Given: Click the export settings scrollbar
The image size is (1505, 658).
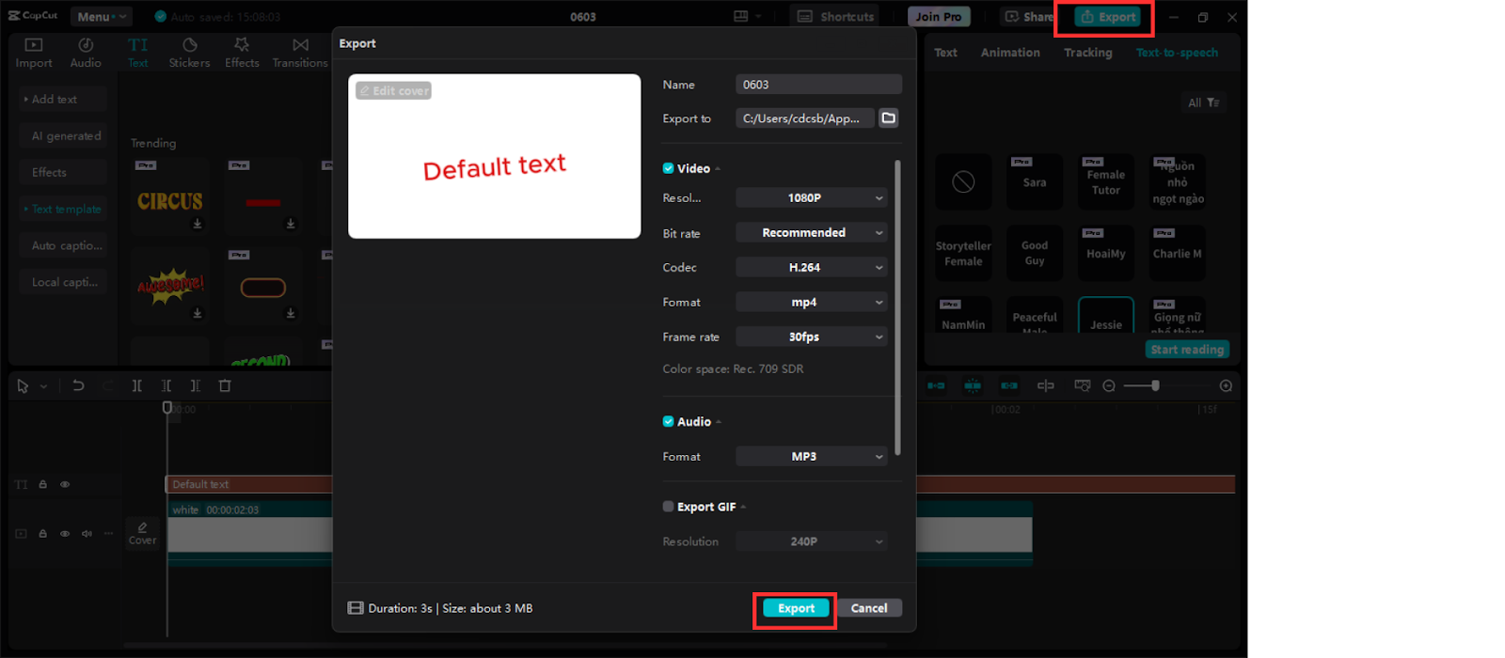Looking at the screenshot, I should pyautogui.click(x=897, y=307).
